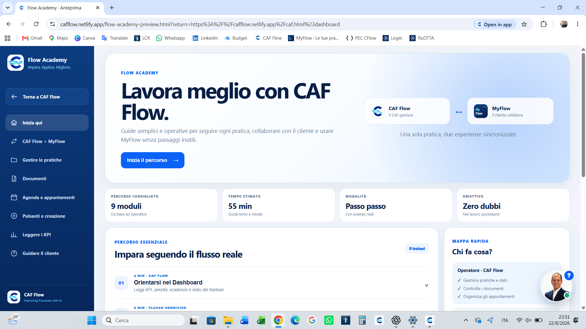Open the Gmail bookmark
The image size is (586, 329).
coord(32,38)
